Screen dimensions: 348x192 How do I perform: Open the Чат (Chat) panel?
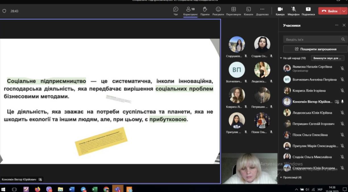tap(176, 11)
